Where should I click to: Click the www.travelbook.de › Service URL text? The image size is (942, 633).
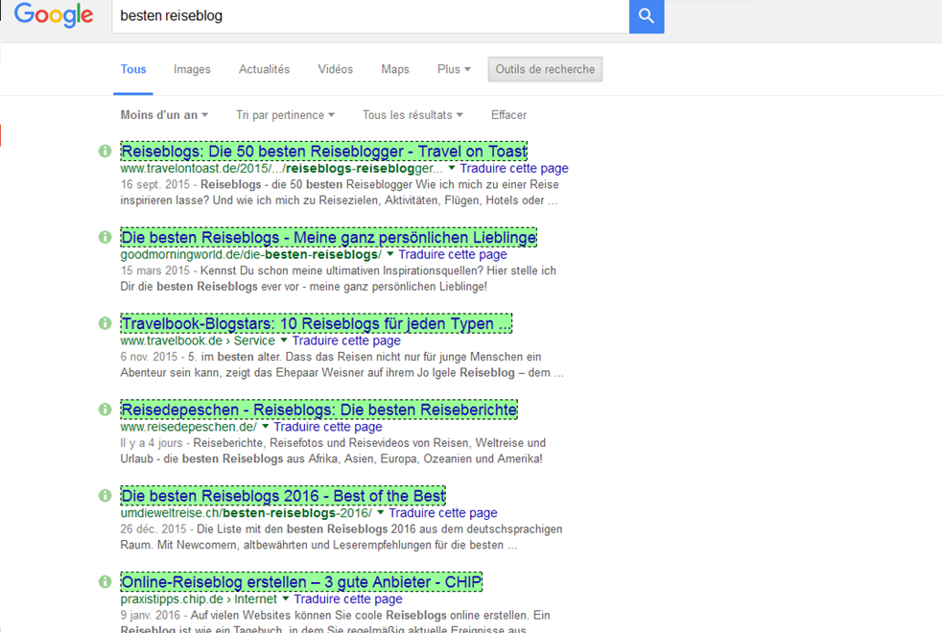pos(198,340)
